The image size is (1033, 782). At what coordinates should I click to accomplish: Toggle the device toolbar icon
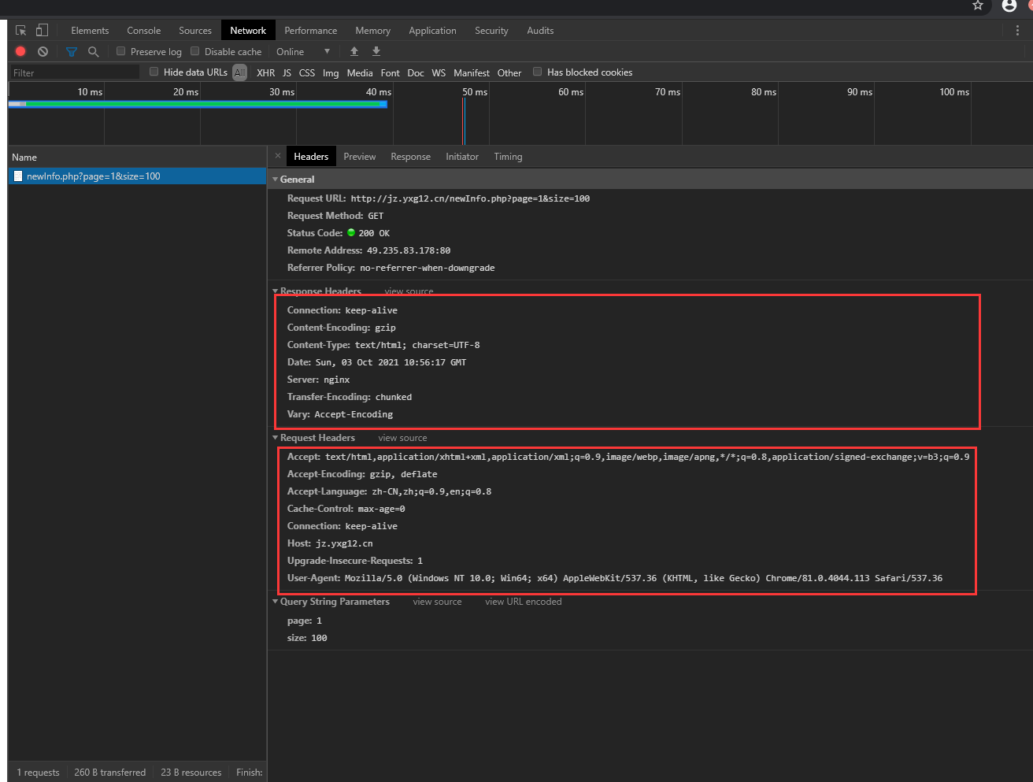pos(42,31)
